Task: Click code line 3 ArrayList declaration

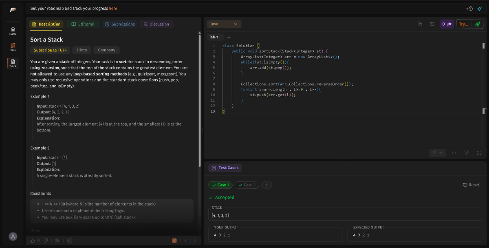Action: coord(290,57)
